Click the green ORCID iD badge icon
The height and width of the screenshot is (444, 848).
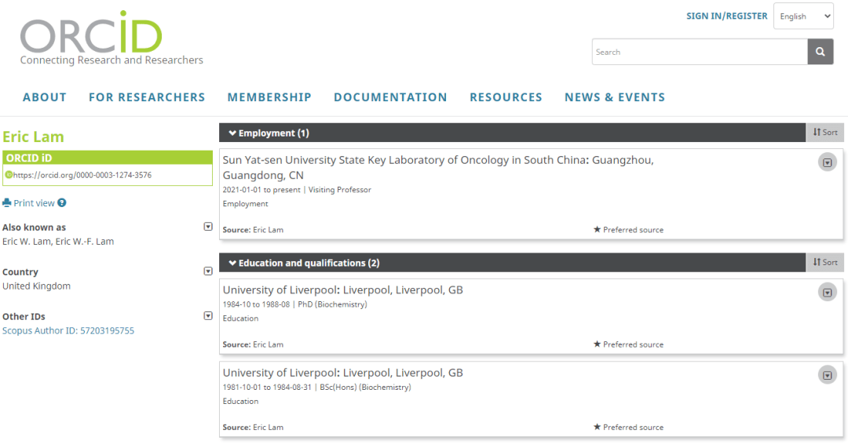[x=9, y=175]
